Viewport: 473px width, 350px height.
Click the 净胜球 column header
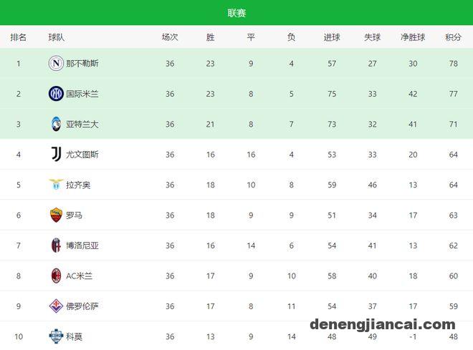413,37
